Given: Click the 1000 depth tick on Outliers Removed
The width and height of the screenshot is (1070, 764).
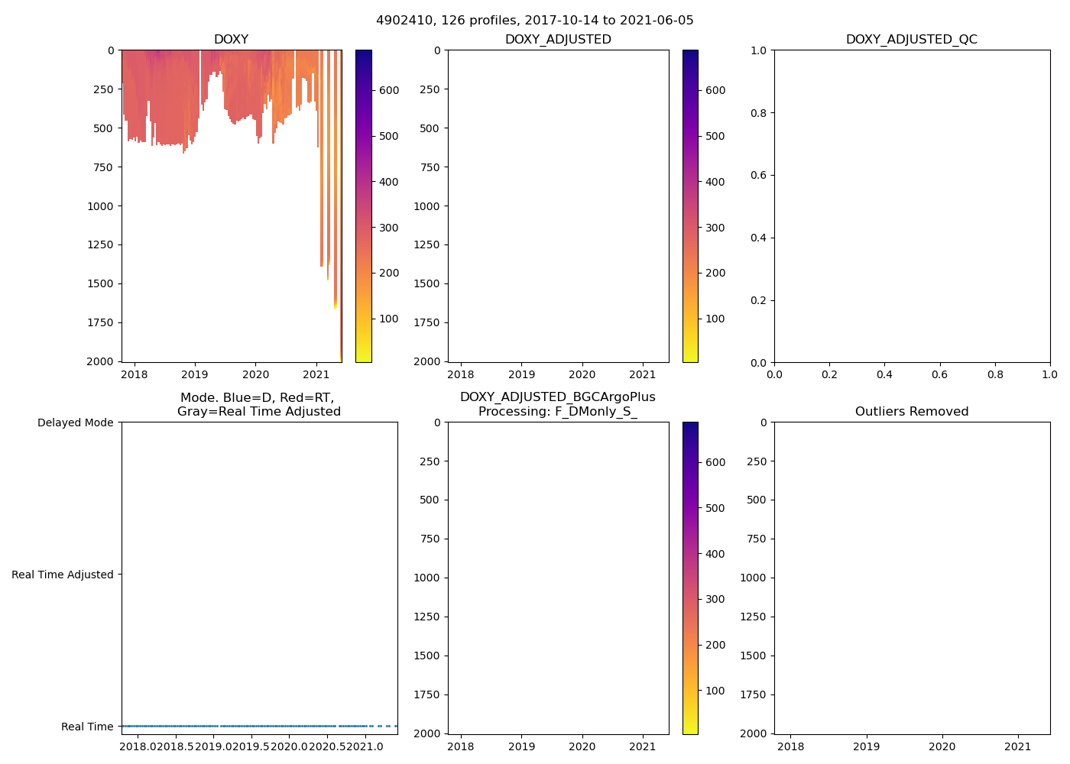Looking at the screenshot, I should coord(752,578).
